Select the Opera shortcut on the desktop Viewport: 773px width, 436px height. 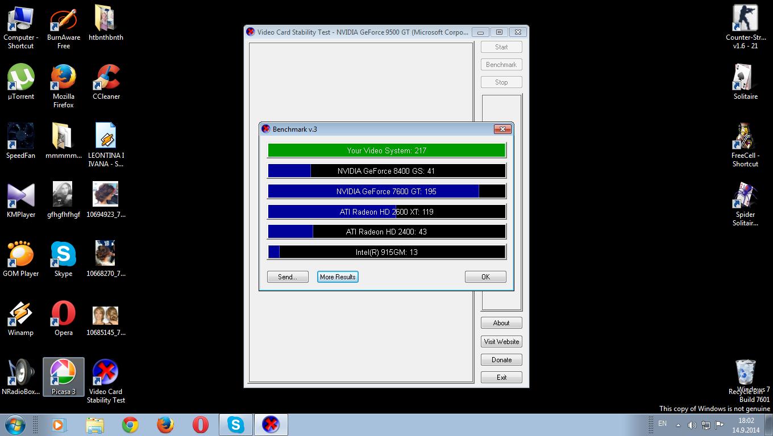[64, 318]
